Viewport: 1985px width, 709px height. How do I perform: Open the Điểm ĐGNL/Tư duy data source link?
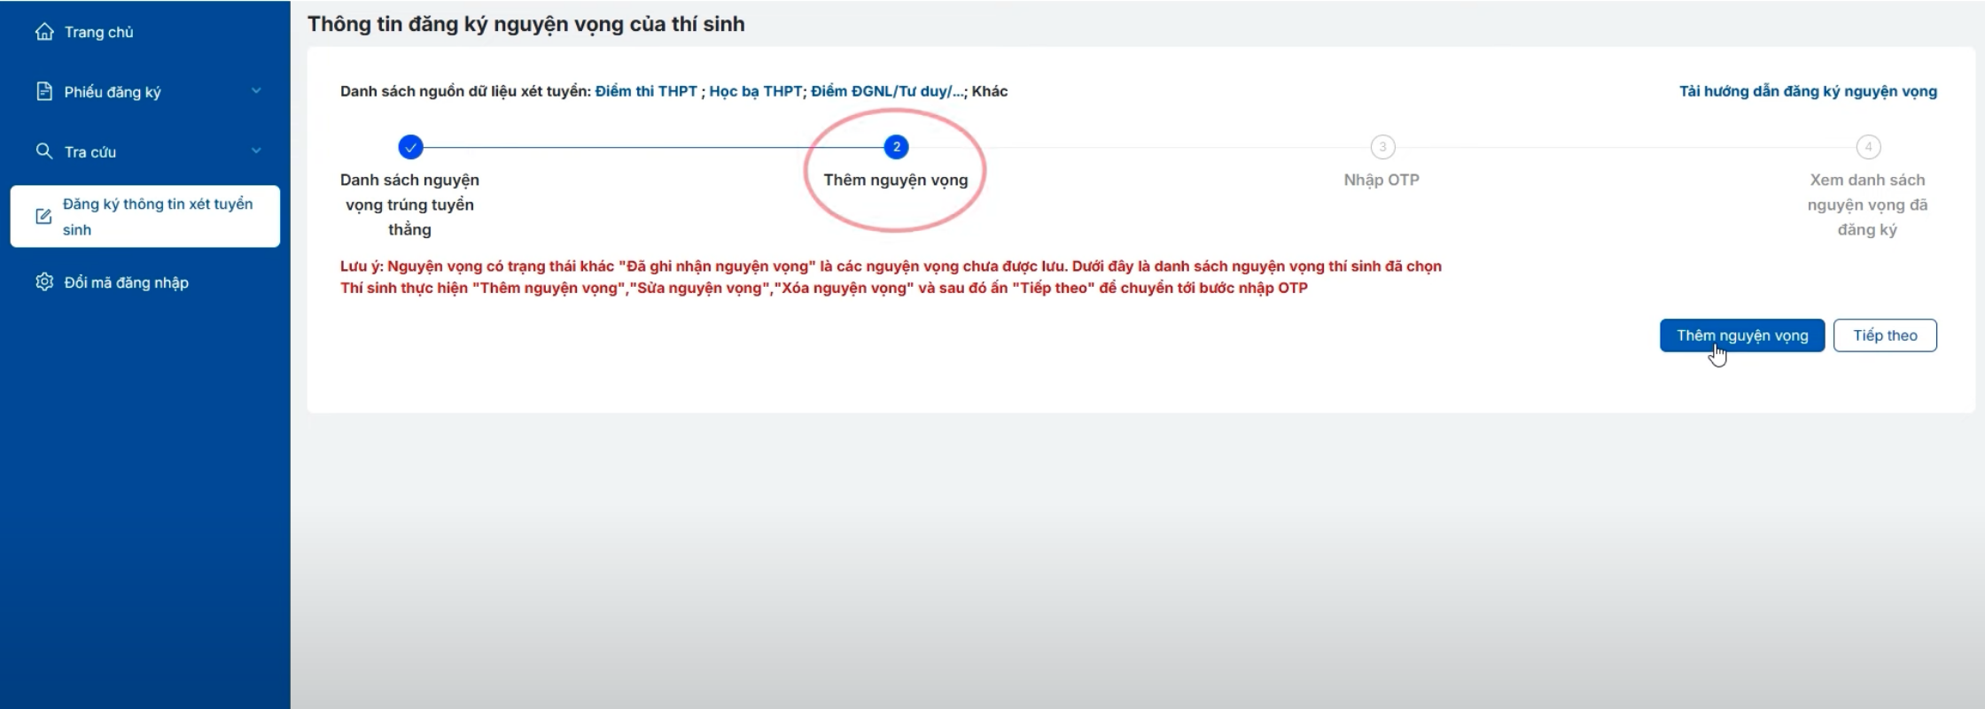coord(887,91)
